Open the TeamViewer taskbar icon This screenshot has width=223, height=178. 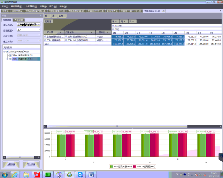pos(80,174)
